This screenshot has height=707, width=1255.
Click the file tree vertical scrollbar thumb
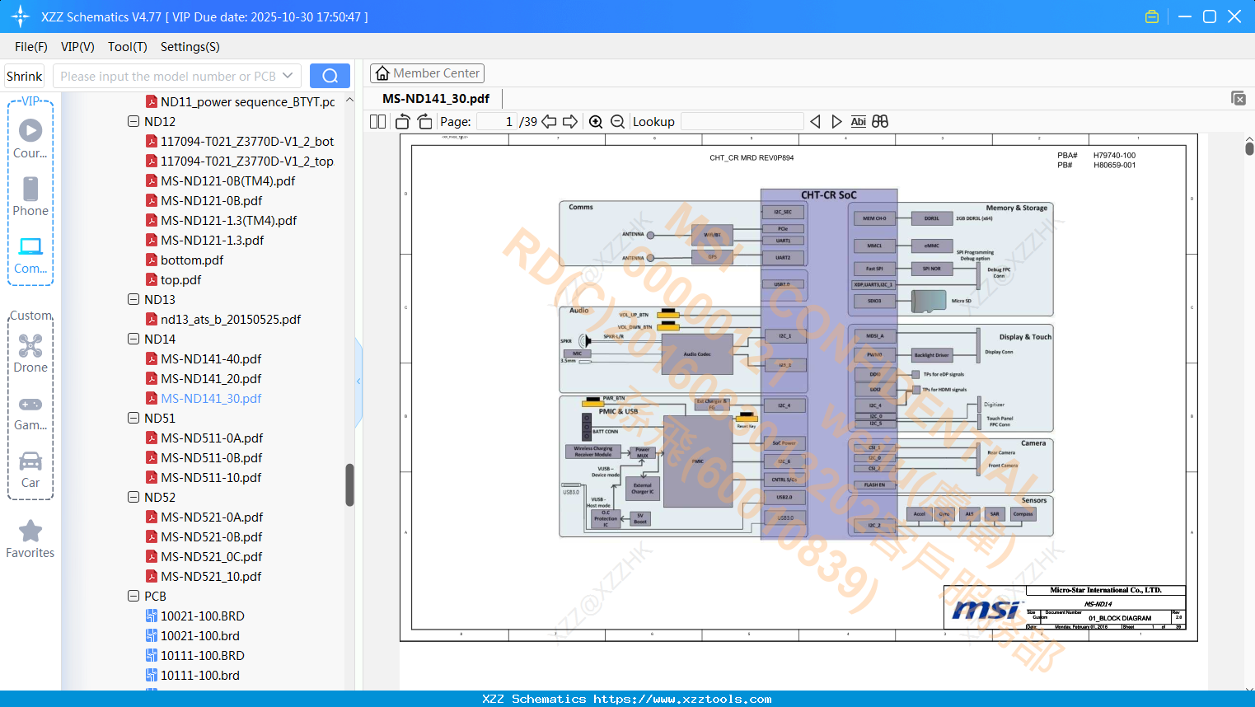tap(349, 485)
